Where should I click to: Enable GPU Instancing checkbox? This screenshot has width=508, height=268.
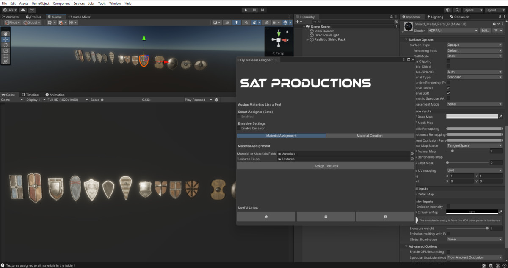point(448,252)
